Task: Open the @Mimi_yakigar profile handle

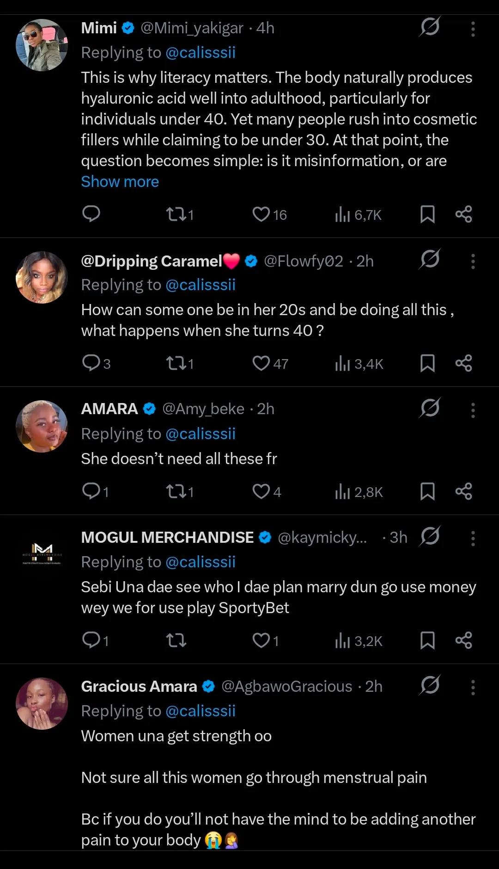Action: pyautogui.click(x=192, y=28)
